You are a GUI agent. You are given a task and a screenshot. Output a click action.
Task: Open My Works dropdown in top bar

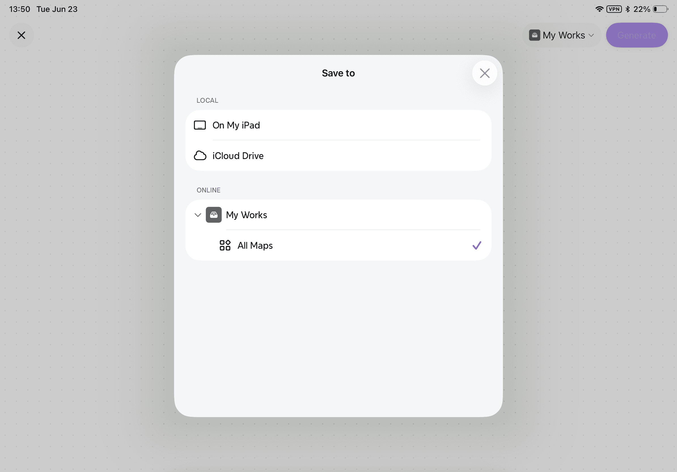click(x=561, y=35)
